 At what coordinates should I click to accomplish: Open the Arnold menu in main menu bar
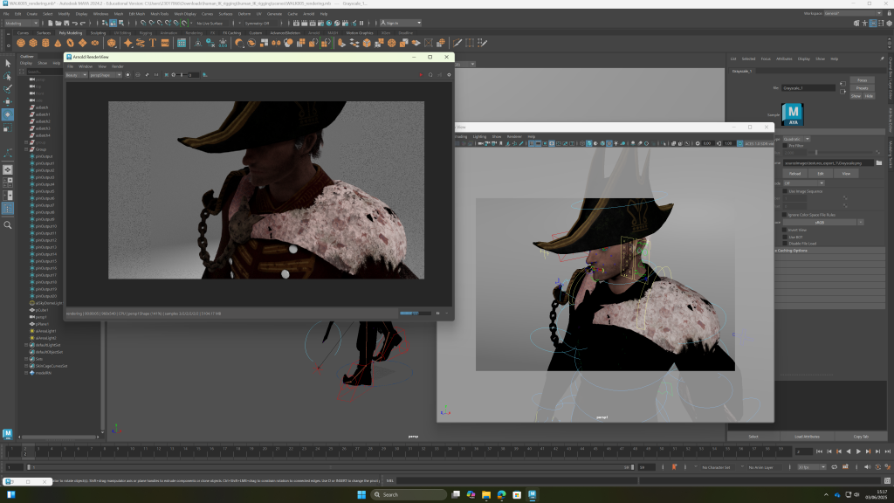[308, 14]
